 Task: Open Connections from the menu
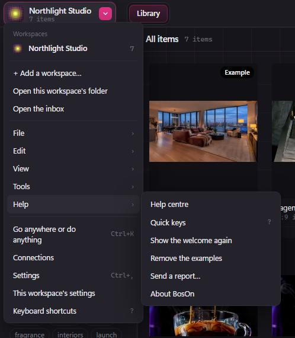point(73,258)
